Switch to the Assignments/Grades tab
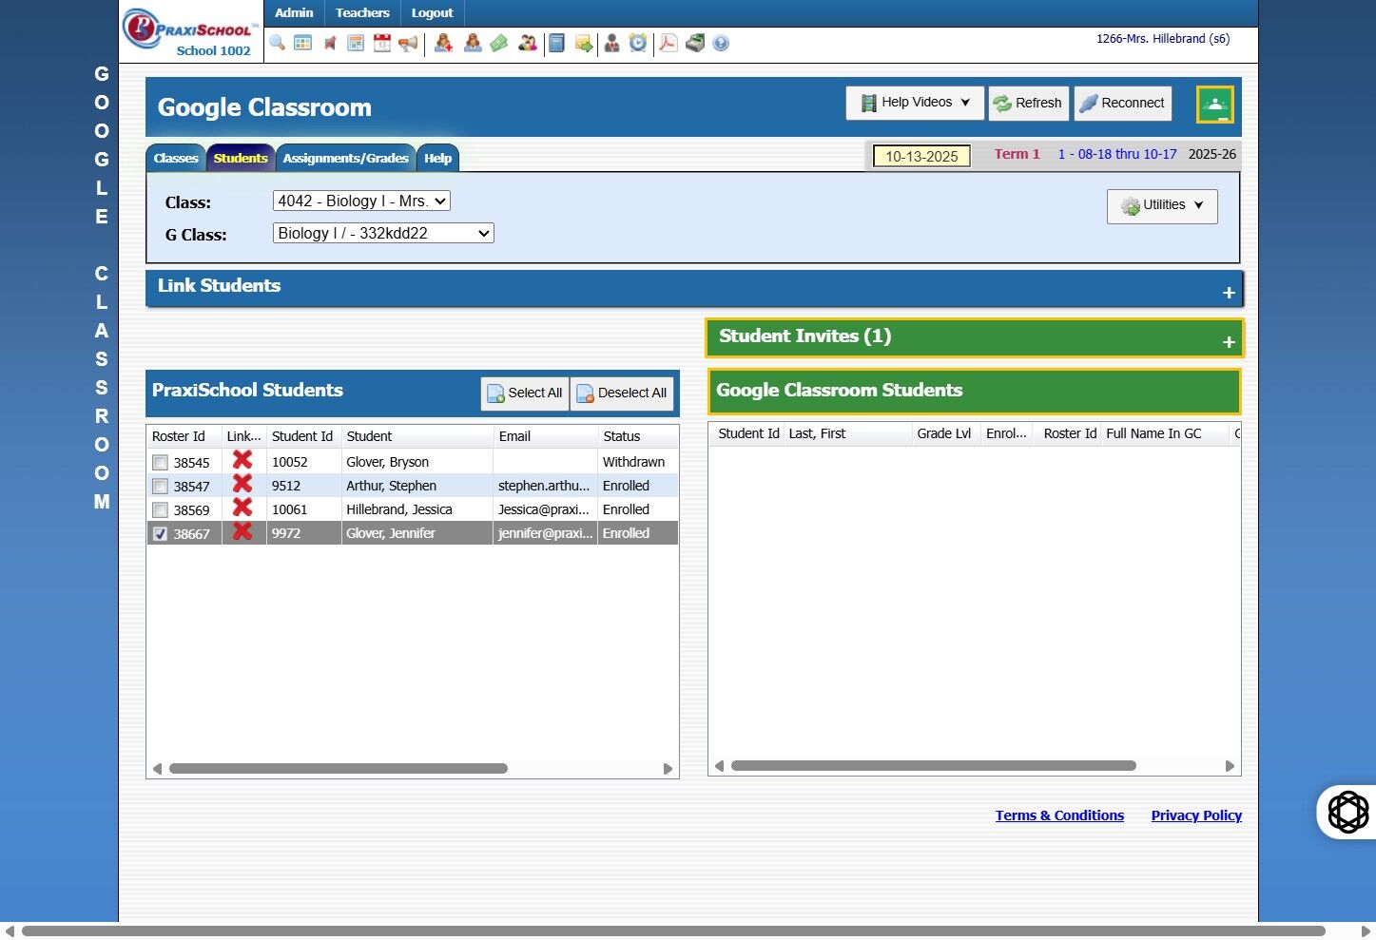The height and width of the screenshot is (940, 1376). (x=345, y=159)
